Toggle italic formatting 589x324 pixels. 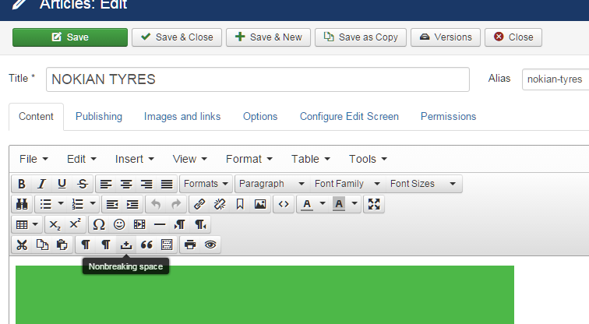pyautogui.click(x=42, y=184)
